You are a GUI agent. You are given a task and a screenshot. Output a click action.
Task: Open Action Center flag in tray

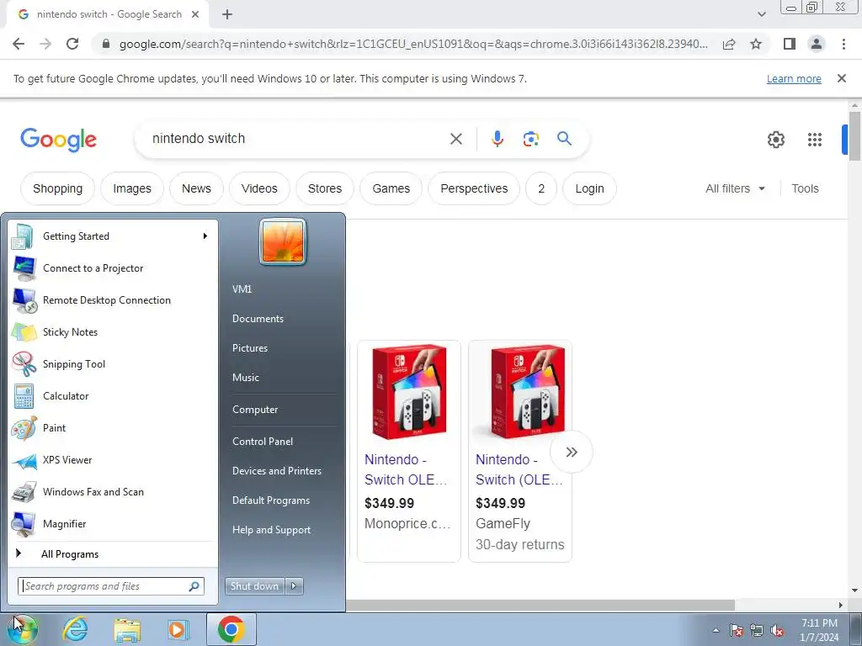[736, 631]
